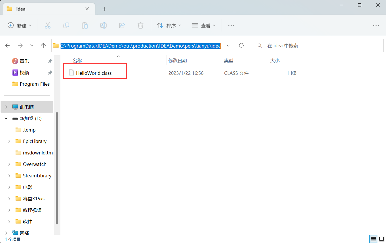
Task: Select 此电脑 in the navigation pane
Action: [27, 107]
